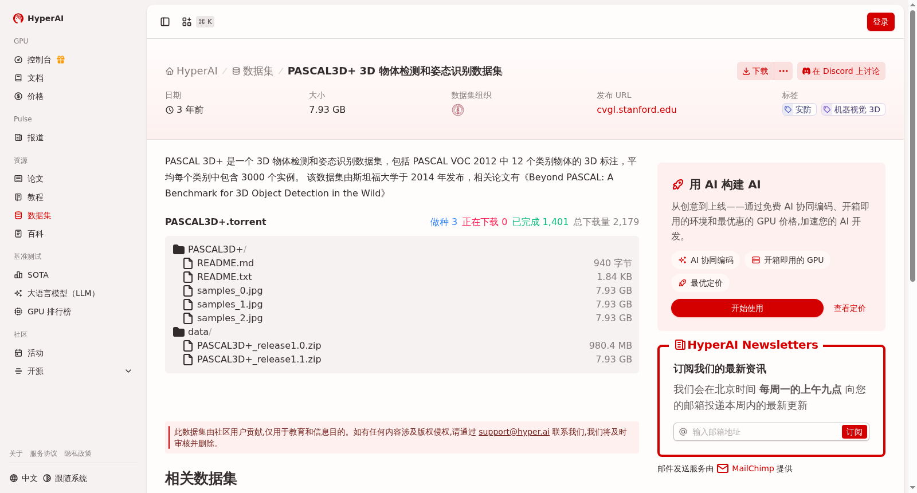Open 隐私政策 footer link
Screen dimensions: 917x493
point(78,453)
